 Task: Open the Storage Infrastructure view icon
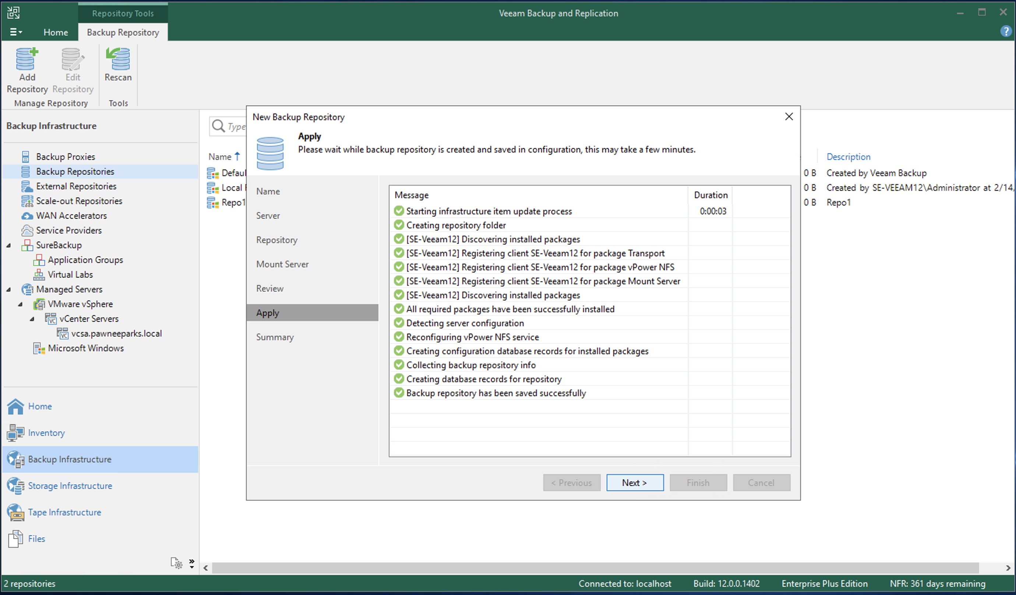pos(15,486)
